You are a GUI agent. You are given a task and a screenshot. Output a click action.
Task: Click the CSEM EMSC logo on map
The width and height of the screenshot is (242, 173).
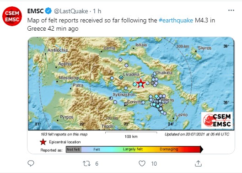[217, 120]
